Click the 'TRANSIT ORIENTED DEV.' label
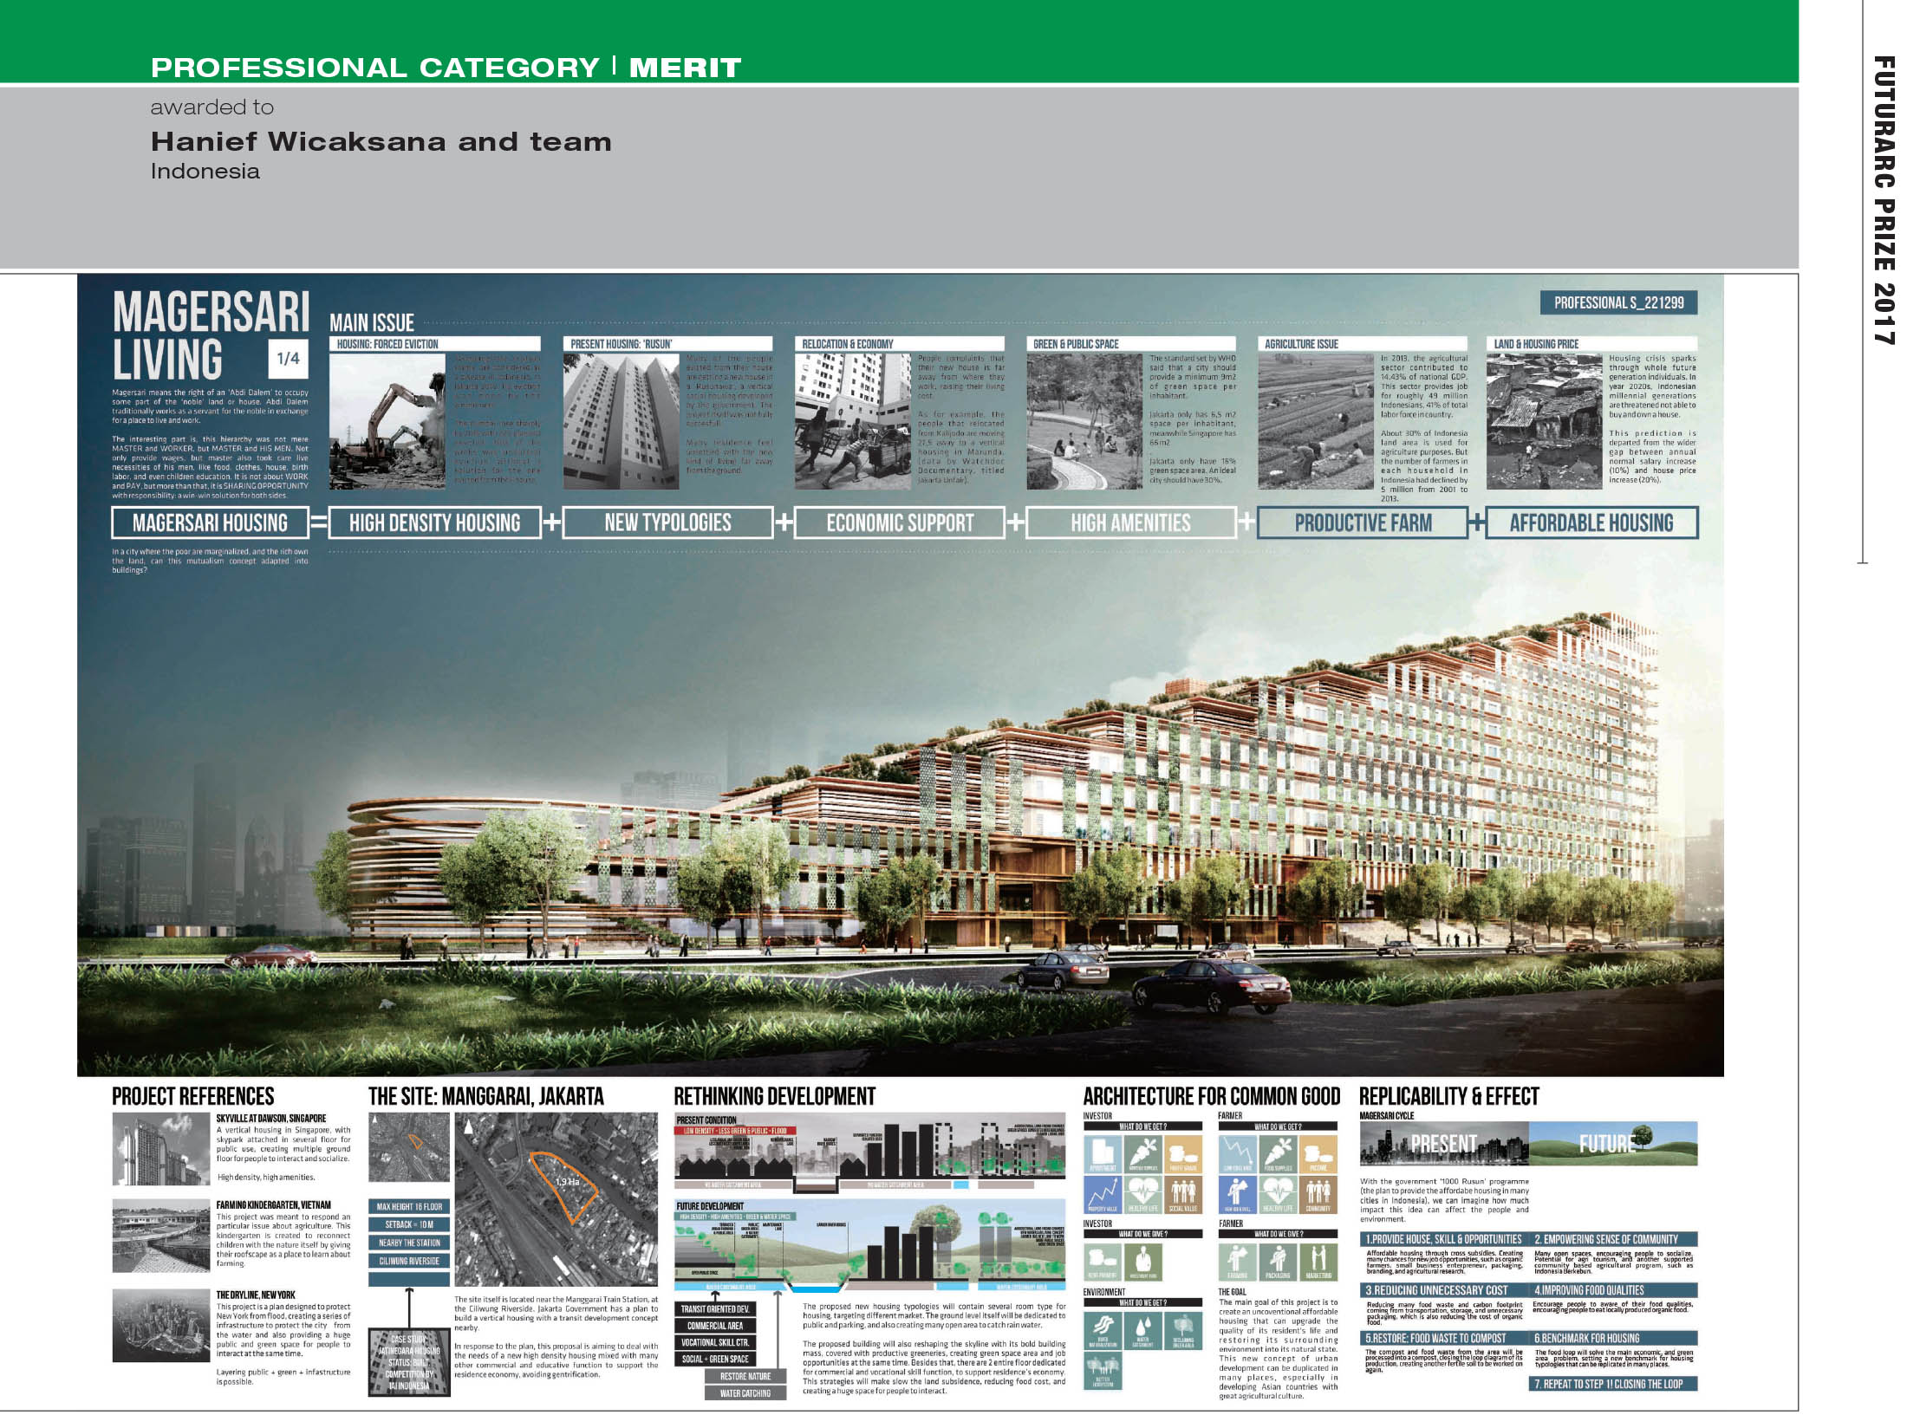 coord(715,1308)
